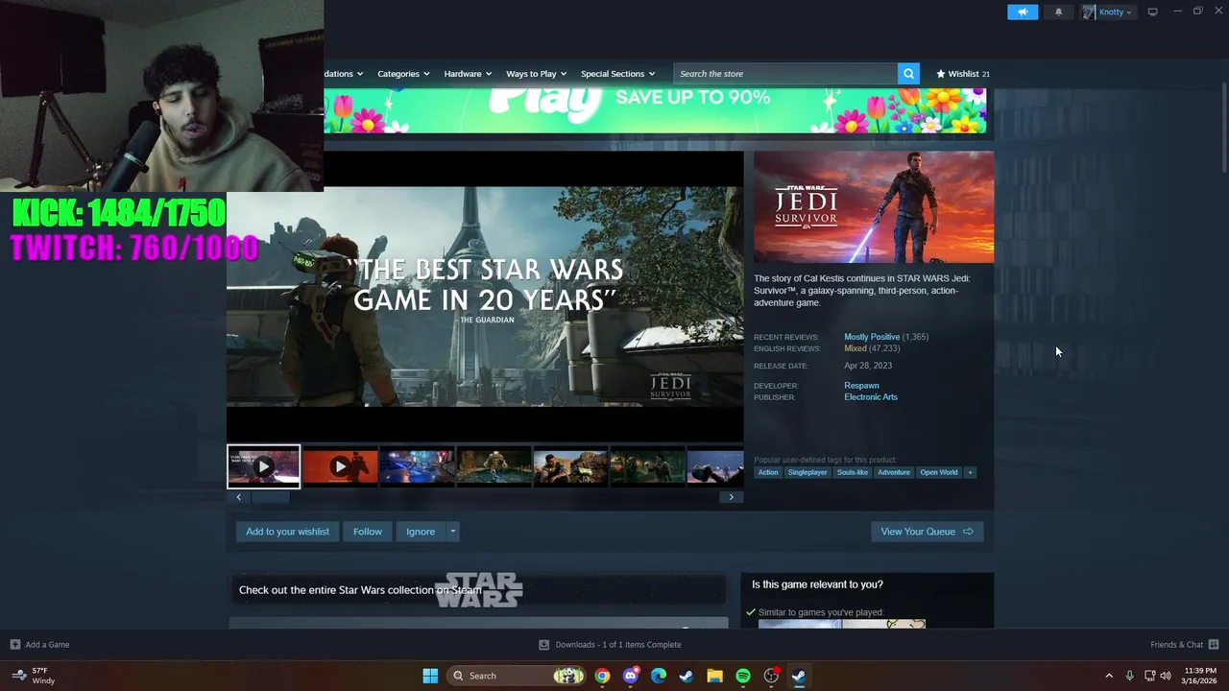This screenshot has width=1229, height=691.
Task: Click the plus button to add tags
Action: (970, 472)
